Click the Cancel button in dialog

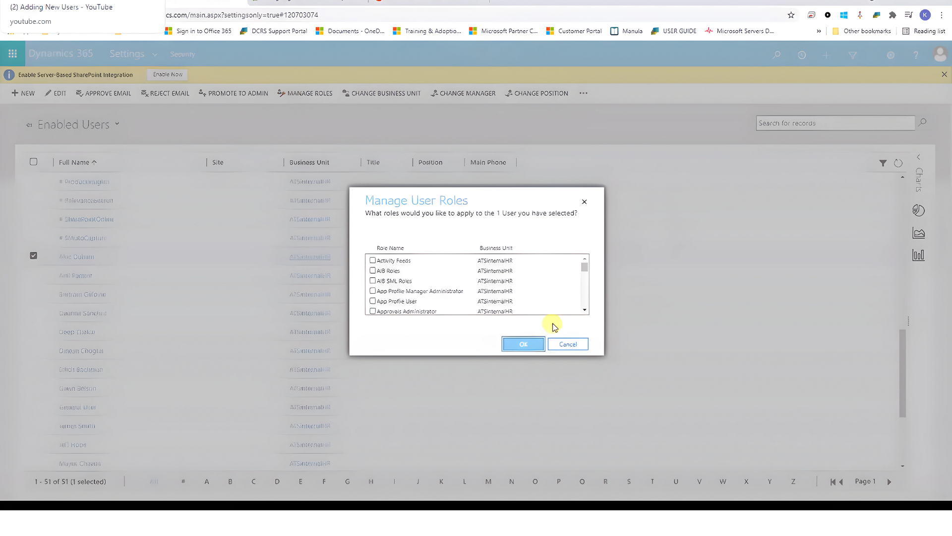pyautogui.click(x=568, y=344)
